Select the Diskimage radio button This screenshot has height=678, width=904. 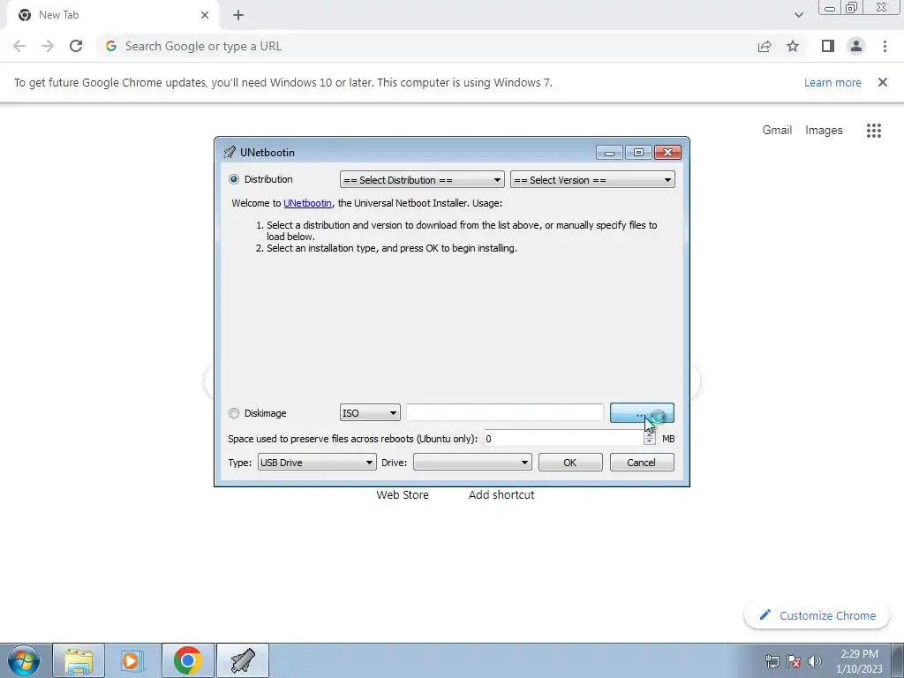pyautogui.click(x=233, y=413)
